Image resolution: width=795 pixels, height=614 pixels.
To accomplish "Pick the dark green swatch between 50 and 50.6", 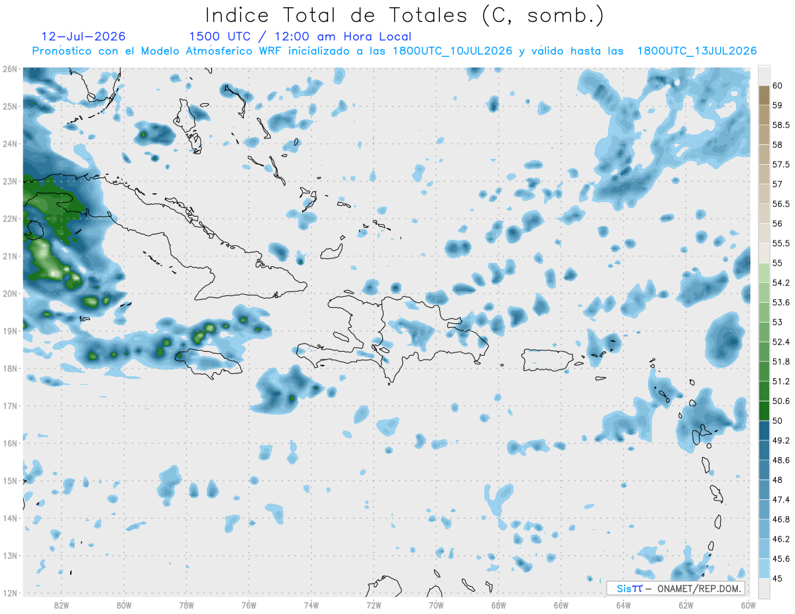I will pos(764,411).
